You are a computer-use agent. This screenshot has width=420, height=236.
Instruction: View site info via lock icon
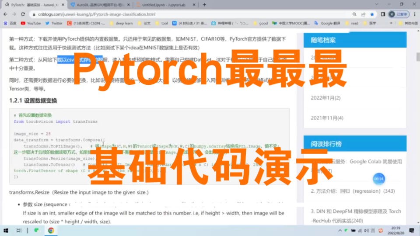pyautogui.click(x=34, y=14)
